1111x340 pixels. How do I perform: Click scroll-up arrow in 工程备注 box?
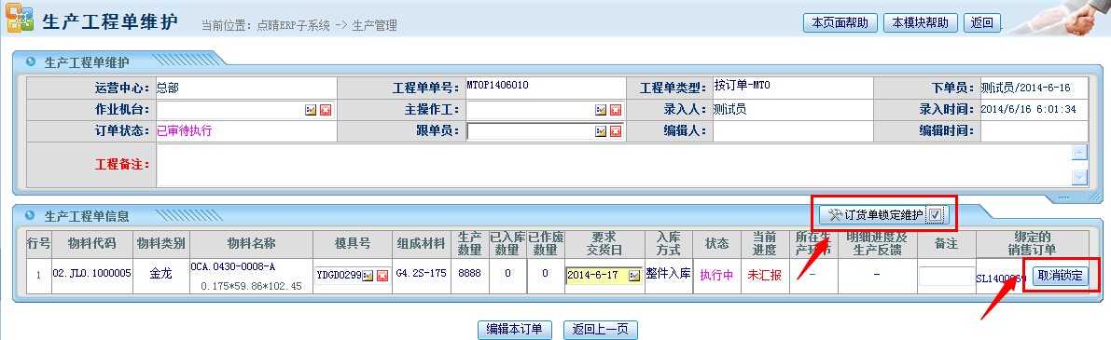(1079, 152)
